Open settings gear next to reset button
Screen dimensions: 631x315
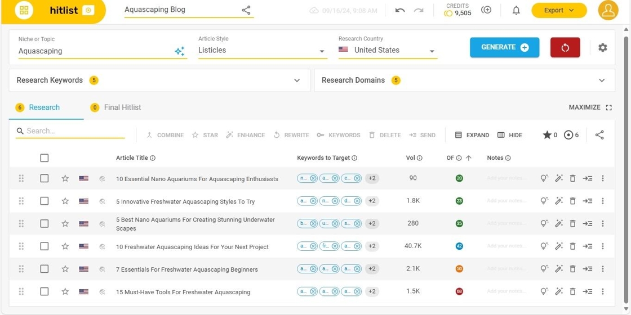click(602, 48)
